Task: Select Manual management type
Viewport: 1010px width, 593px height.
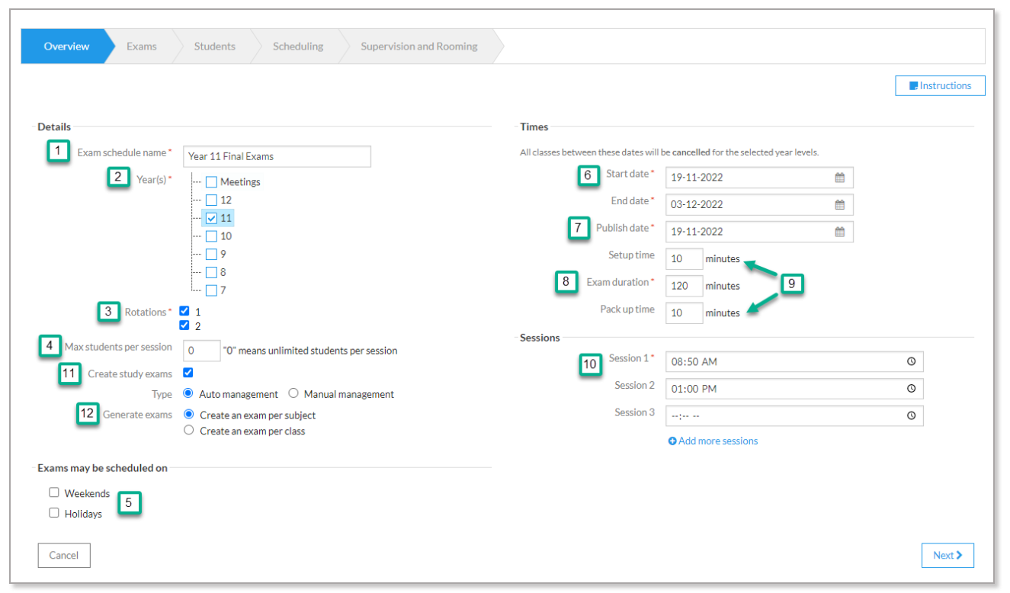Action: 293,394
